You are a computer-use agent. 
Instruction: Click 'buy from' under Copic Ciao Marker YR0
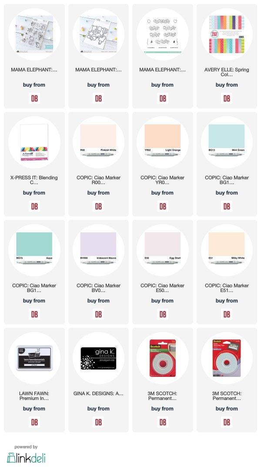coord(163,193)
